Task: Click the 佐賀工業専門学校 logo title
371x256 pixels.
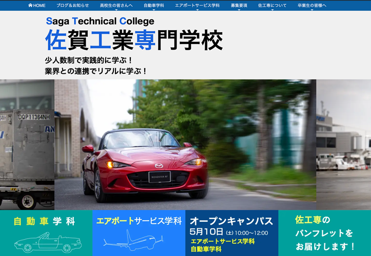Action: tap(133, 40)
